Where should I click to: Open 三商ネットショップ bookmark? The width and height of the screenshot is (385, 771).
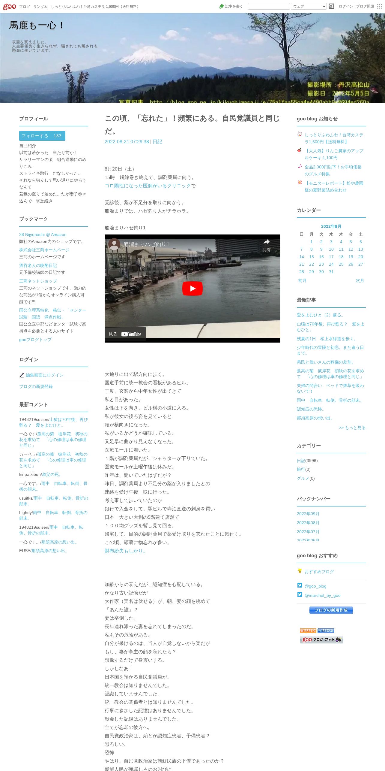point(38,281)
